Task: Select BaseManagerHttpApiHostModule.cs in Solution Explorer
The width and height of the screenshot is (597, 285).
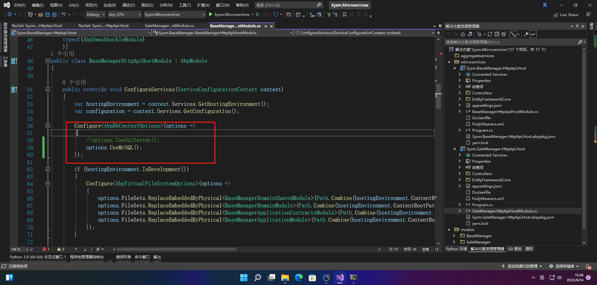Action: tap(505, 112)
